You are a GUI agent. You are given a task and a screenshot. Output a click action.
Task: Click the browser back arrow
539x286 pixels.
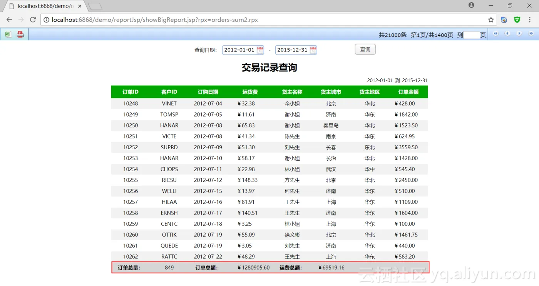pyautogui.click(x=9, y=20)
